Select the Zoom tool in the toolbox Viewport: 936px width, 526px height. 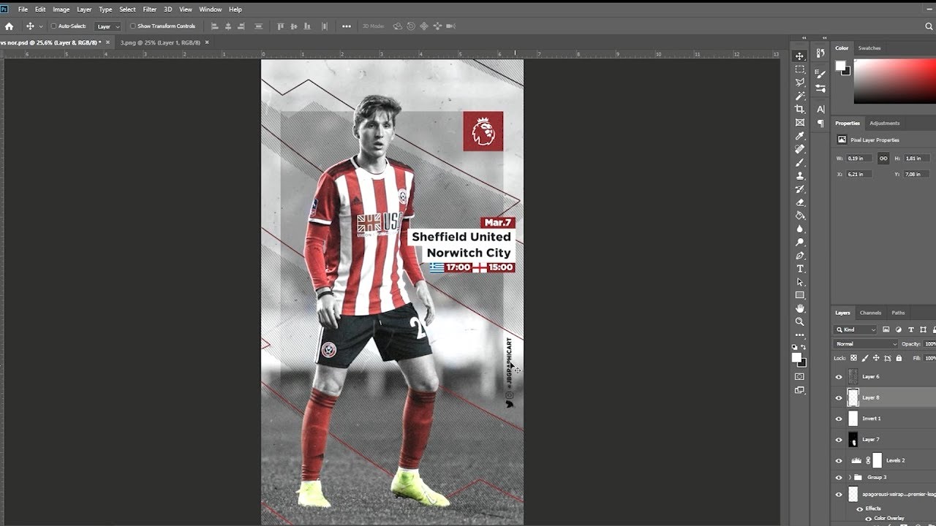tap(800, 321)
